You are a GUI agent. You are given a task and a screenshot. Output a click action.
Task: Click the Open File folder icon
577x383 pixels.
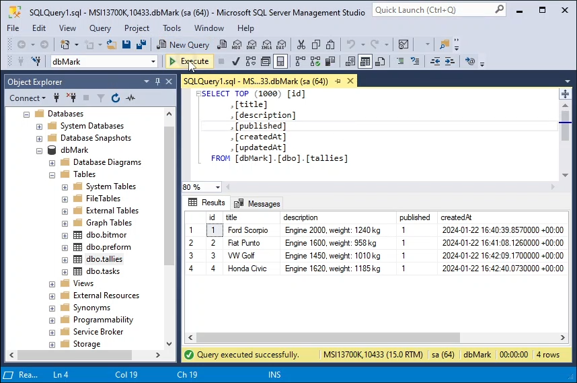[x=111, y=44]
